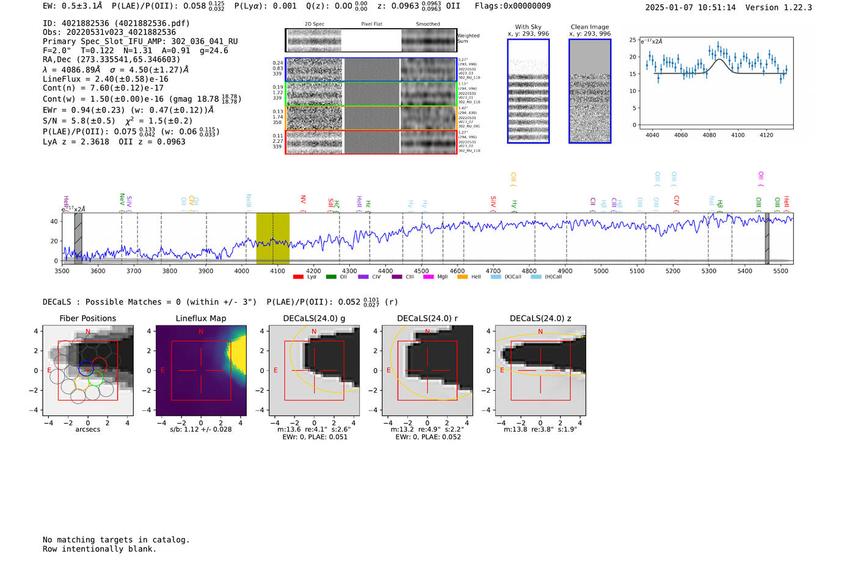Click the yellow highlighted band in the spectrum
The height and width of the screenshot is (582, 855).
pos(272,238)
